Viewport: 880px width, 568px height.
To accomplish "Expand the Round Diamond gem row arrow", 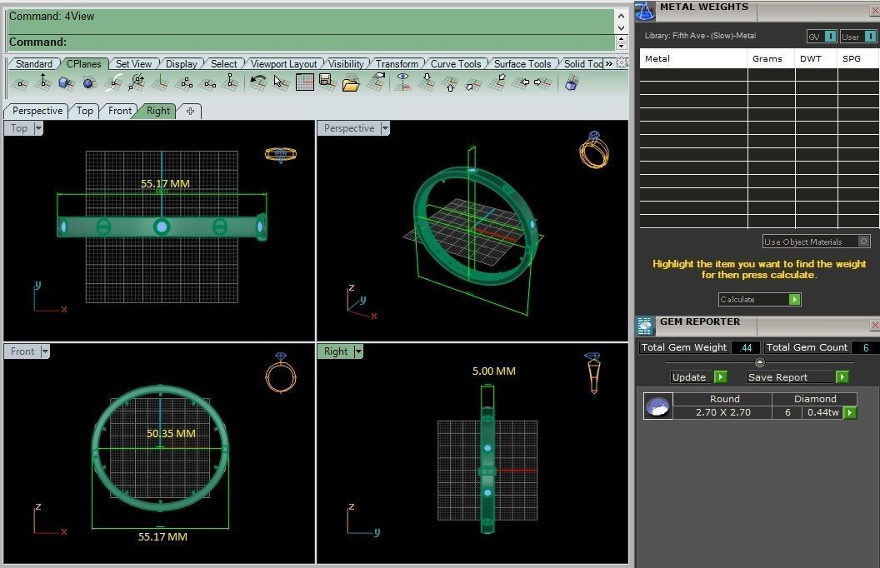I will pyautogui.click(x=850, y=413).
